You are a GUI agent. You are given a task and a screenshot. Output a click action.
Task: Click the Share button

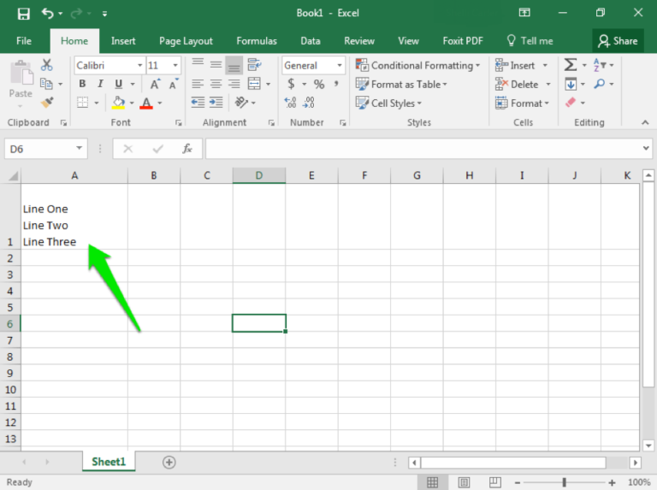[618, 41]
